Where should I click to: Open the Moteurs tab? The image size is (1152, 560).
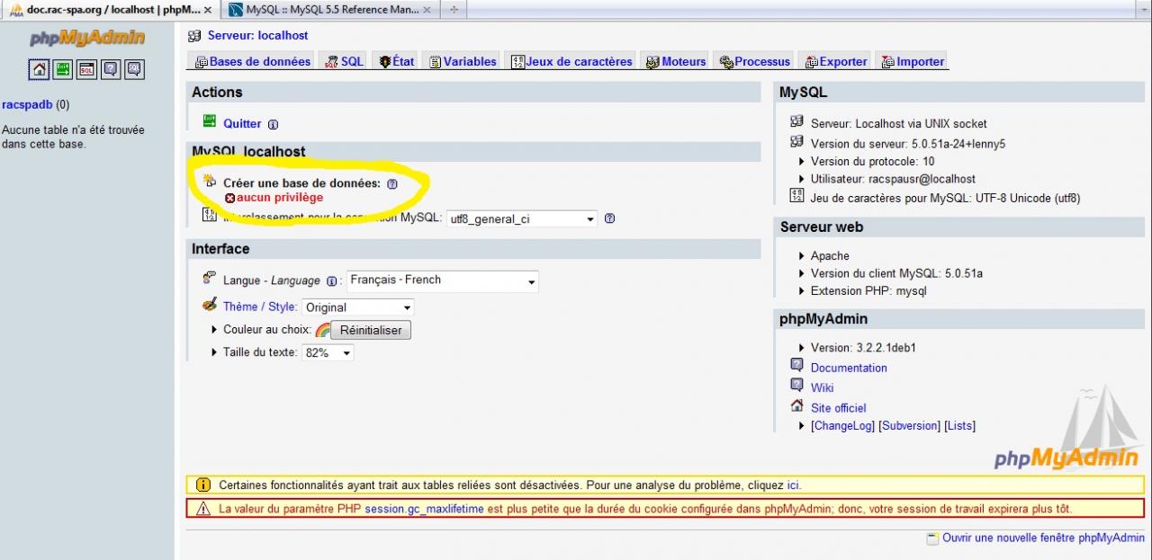click(x=676, y=62)
